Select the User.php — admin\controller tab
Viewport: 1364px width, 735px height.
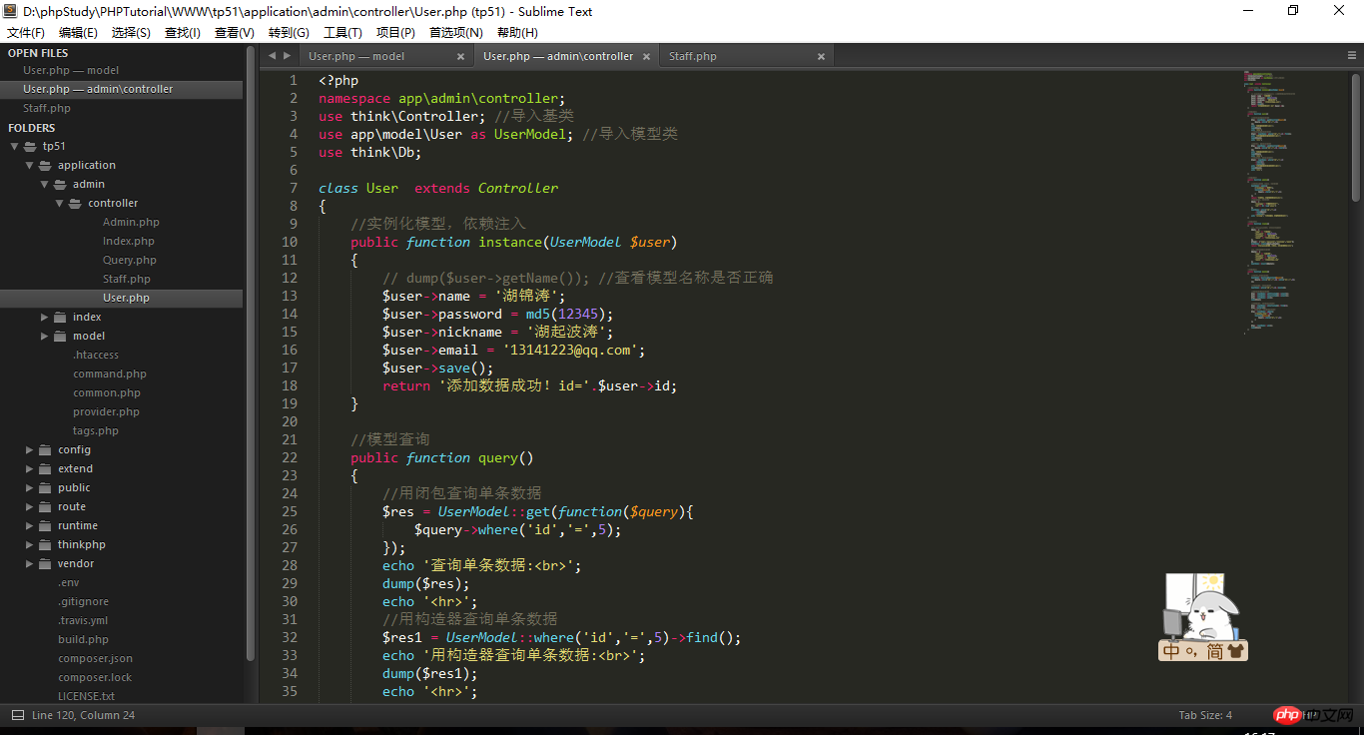tap(558, 56)
